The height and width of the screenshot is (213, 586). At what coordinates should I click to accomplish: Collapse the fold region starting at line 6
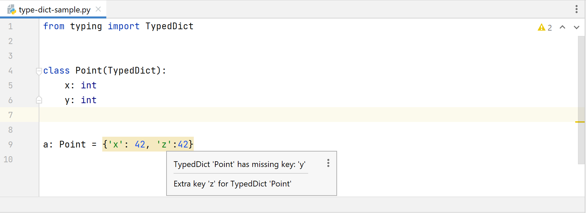(x=39, y=99)
